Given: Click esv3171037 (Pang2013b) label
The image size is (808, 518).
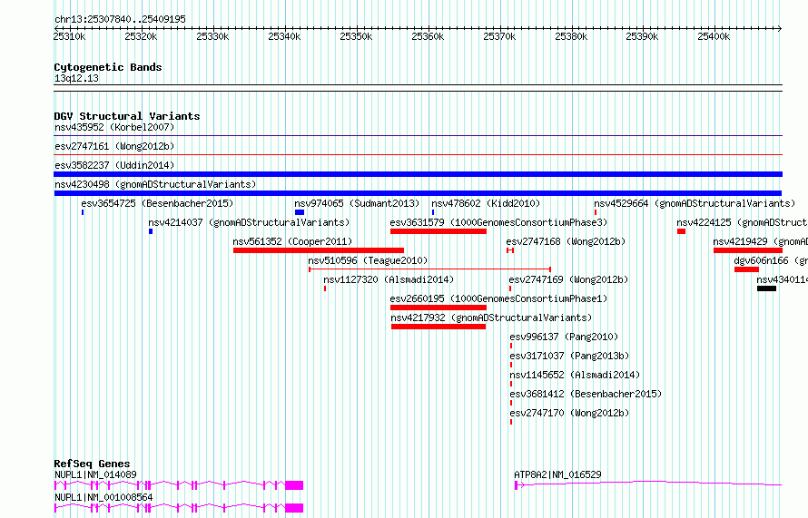Looking at the screenshot, I should [x=569, y=356].
